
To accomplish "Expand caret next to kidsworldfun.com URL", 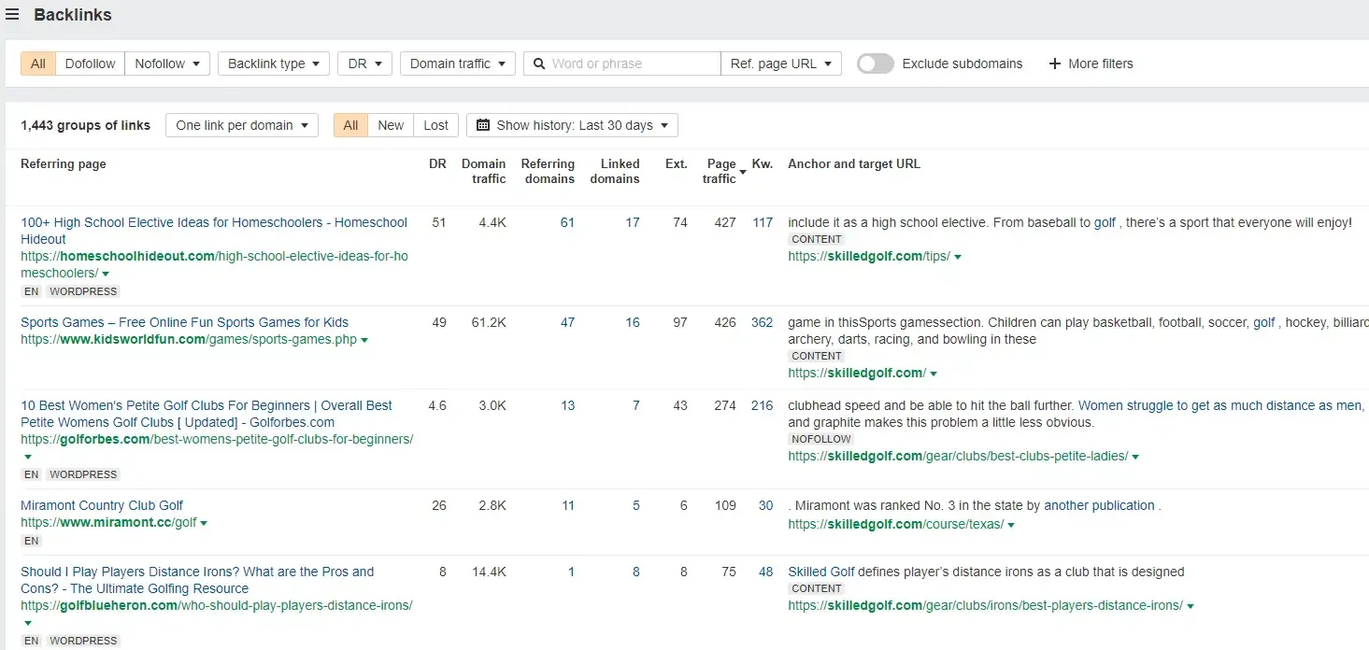I will [x=364, y=340].
